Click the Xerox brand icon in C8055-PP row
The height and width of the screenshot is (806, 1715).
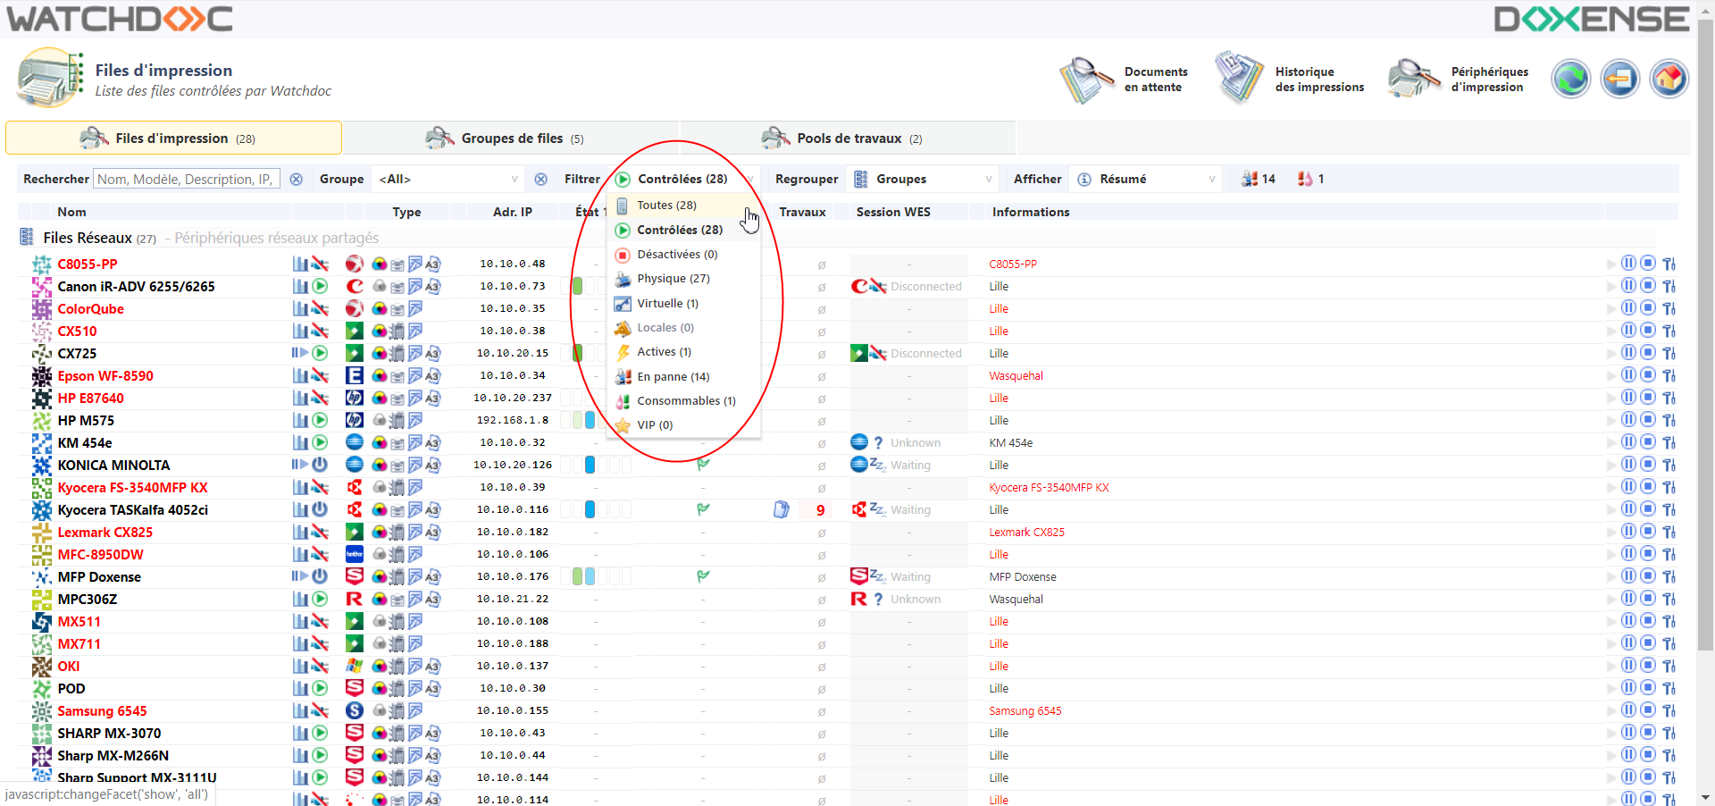click(355, 264)
